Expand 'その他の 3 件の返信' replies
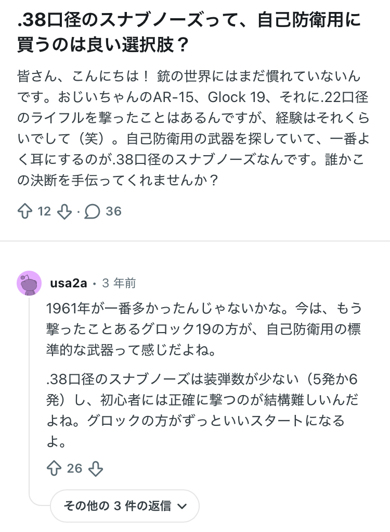Image resolution: width=390 pixels, height=532 pixels. [117, 505]
